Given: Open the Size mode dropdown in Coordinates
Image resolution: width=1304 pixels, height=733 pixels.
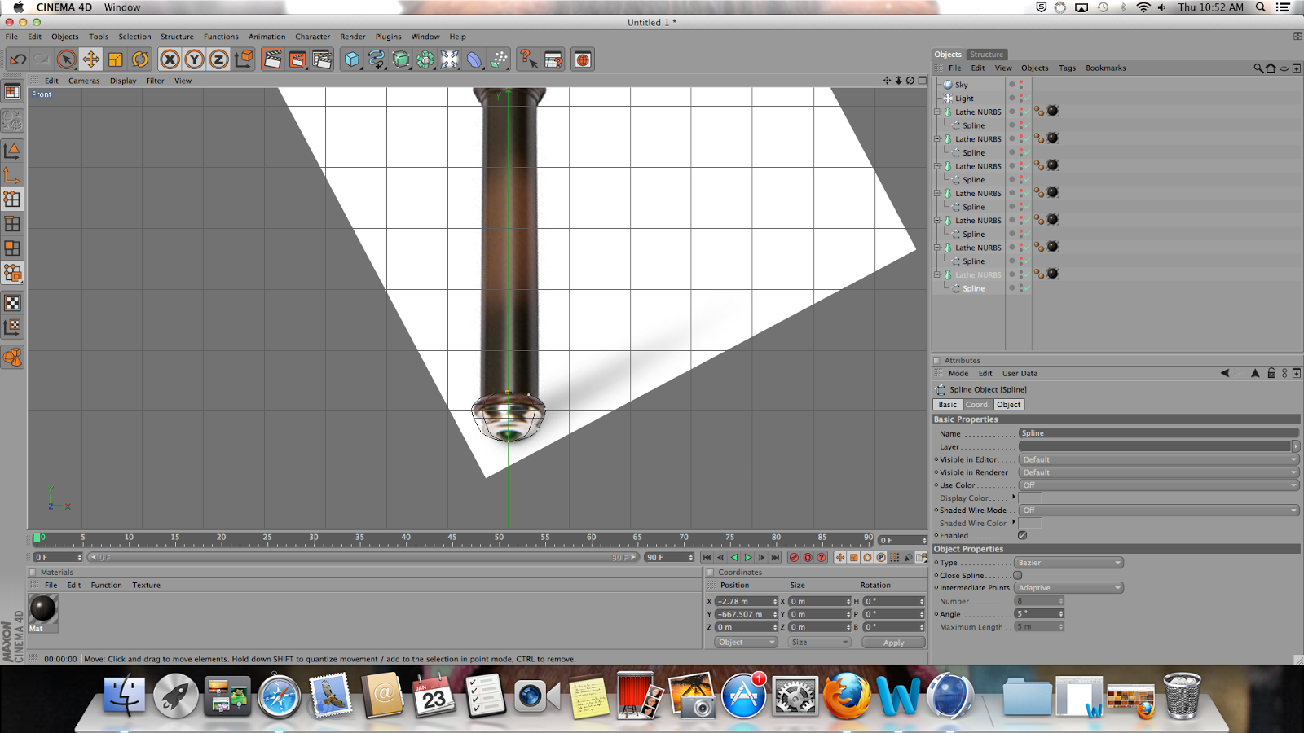Looking at the screenshot, I should coord(820,643).
